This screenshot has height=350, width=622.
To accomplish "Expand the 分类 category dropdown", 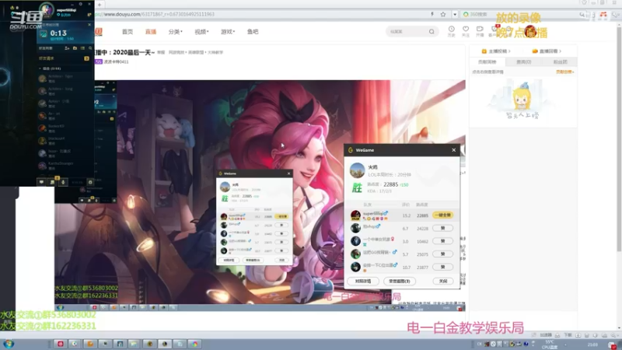I will (175, 32).
